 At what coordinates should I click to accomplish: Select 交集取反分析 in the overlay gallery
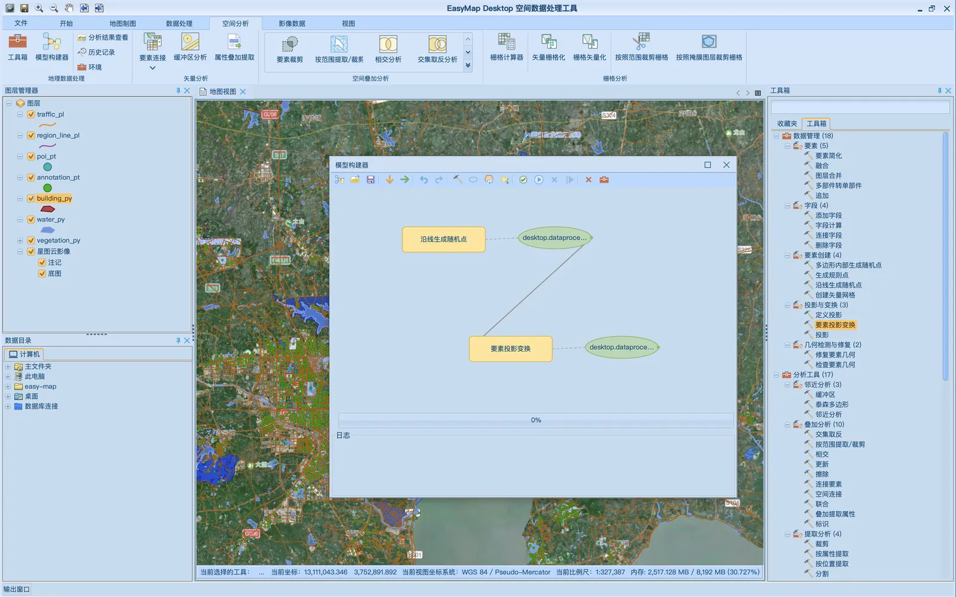click(437, 49)
